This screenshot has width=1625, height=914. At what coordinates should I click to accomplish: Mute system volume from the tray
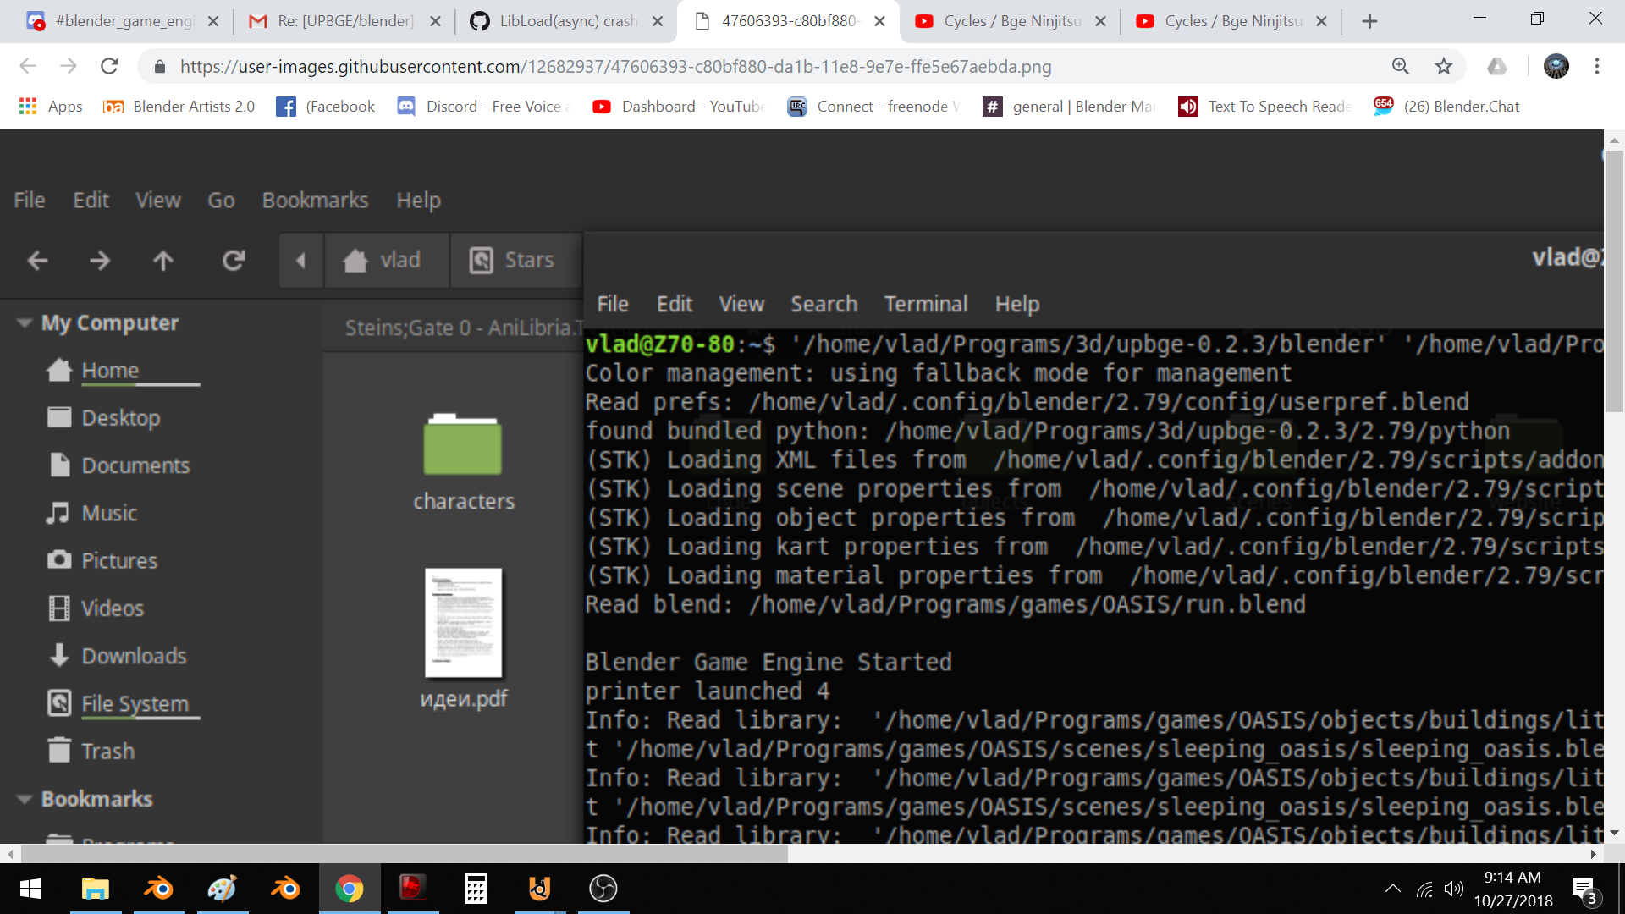(x=1455, y=889)
